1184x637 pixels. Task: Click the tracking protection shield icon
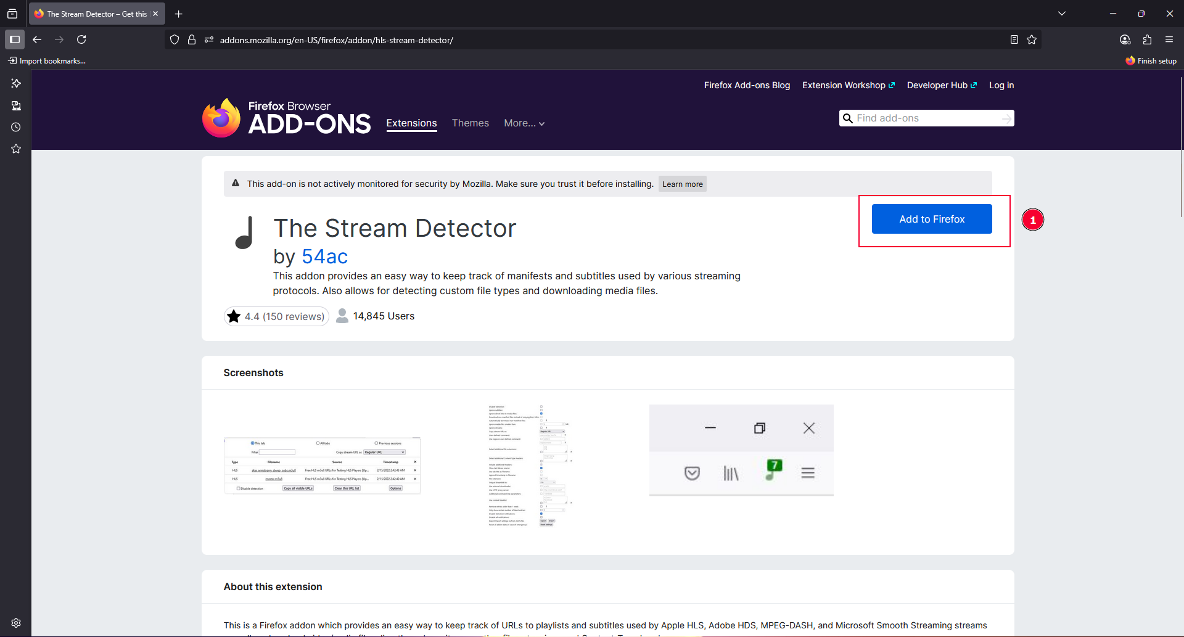pos(175,39)
